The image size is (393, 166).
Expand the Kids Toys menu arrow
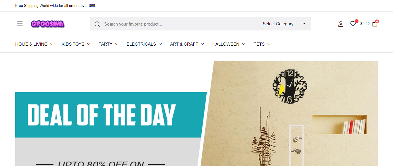(89, 44)
